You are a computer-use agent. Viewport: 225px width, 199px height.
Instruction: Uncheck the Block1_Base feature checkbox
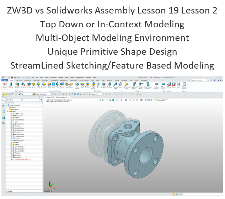(11, 115)
